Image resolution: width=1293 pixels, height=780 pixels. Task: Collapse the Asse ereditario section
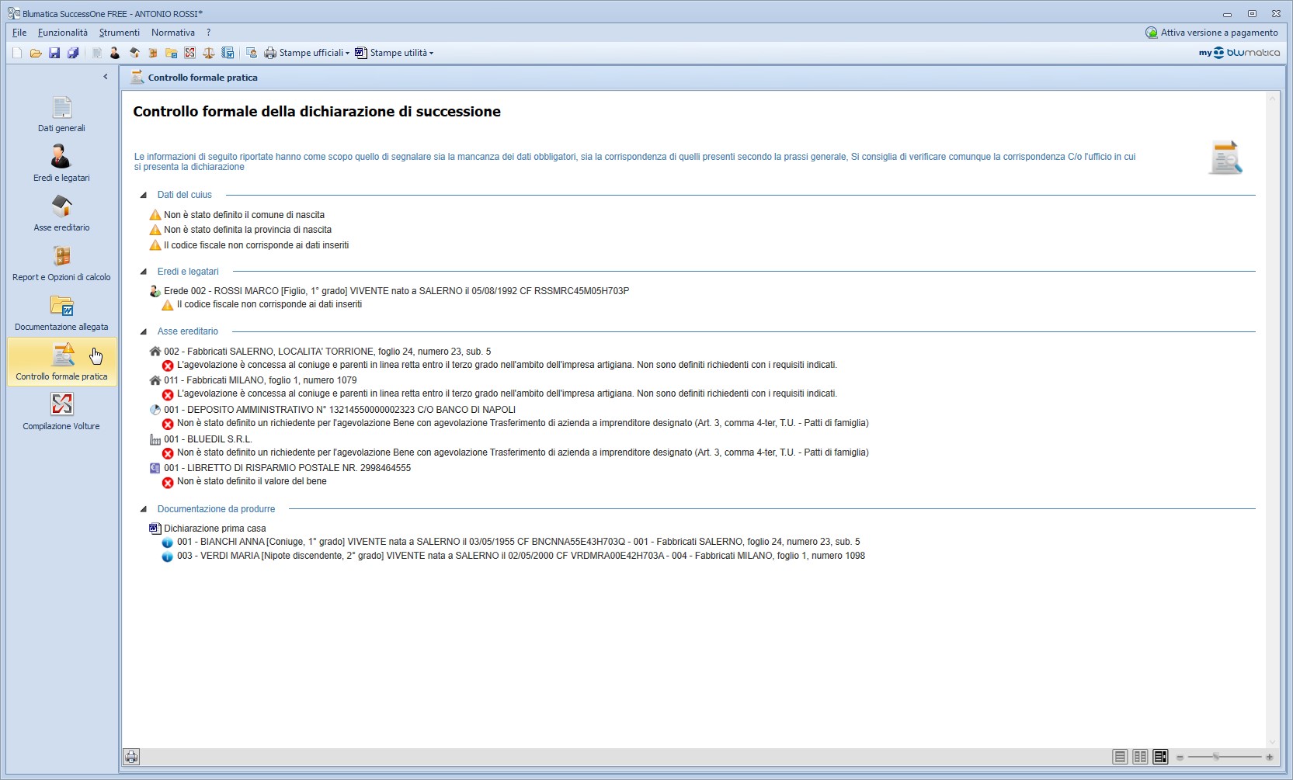point(144,332)
